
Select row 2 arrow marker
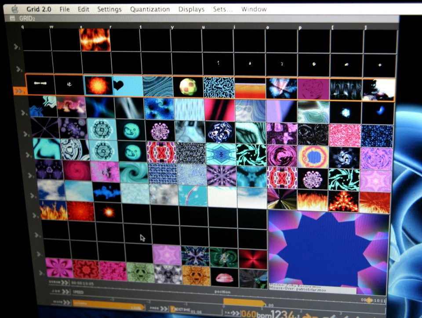click(18, 69)
